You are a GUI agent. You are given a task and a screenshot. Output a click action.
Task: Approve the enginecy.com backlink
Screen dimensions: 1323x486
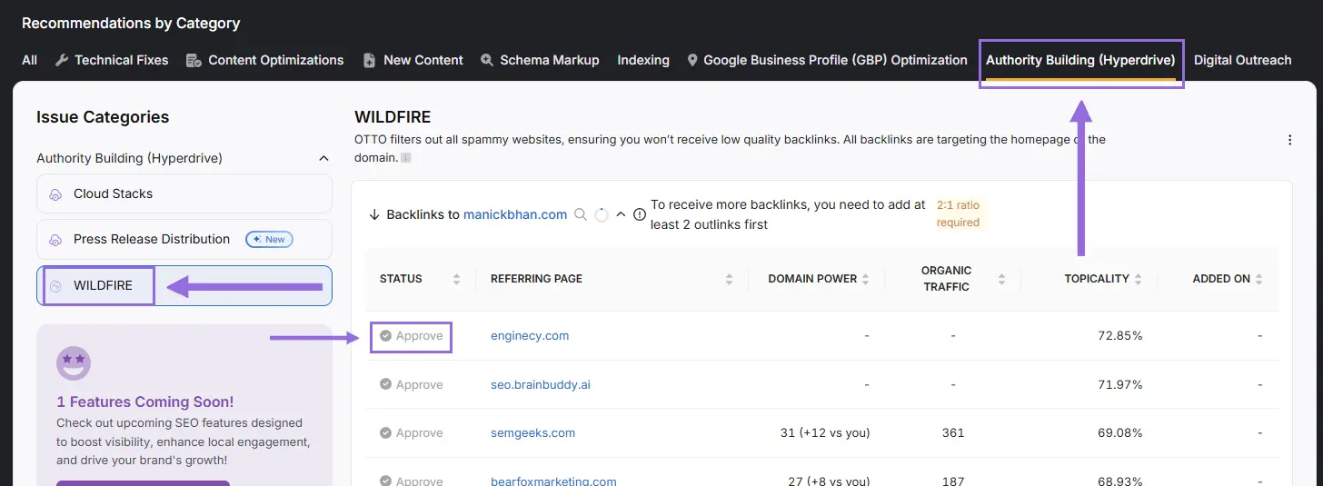click(x=412, y=336)
